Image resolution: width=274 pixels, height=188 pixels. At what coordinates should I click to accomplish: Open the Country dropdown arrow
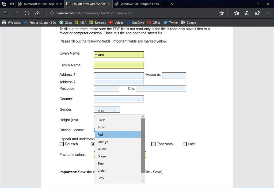coord(139,100)
